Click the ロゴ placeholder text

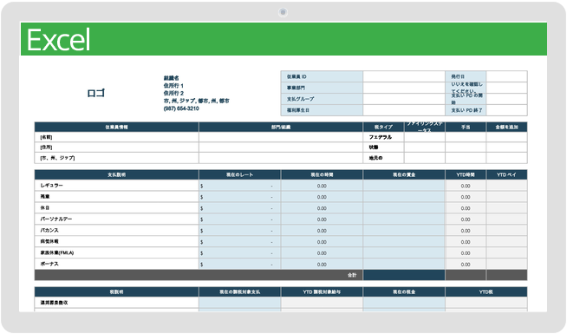96,93
